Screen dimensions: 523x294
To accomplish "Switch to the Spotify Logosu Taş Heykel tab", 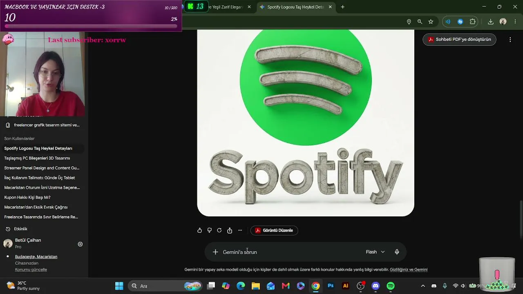I will [295, 7].
